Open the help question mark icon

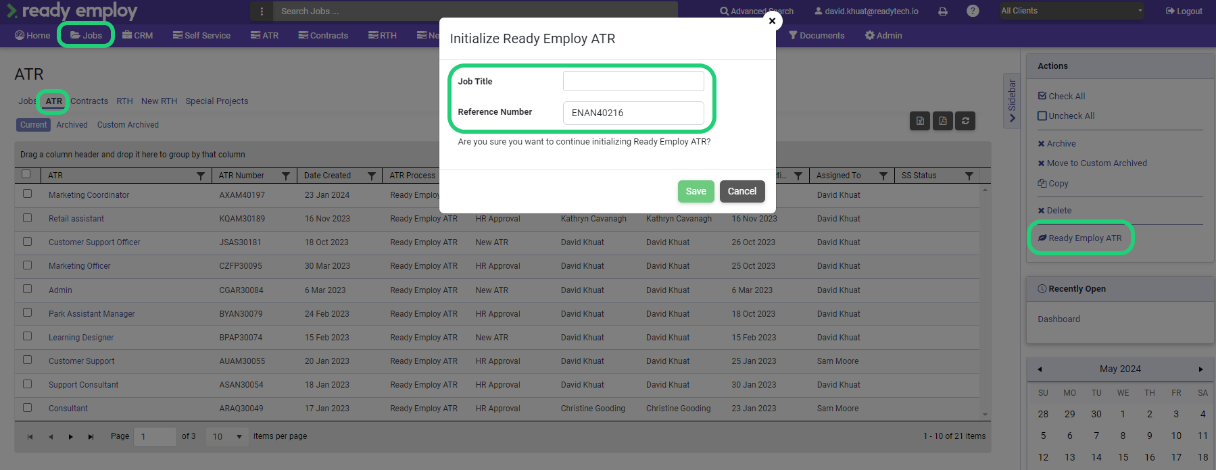[973, 11]
